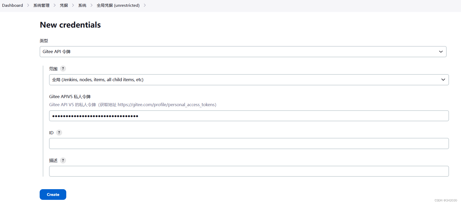This screenshot has height=204, width=461.
Task: Open the 系统 breadcrumb link
Action: pos(82,5)
